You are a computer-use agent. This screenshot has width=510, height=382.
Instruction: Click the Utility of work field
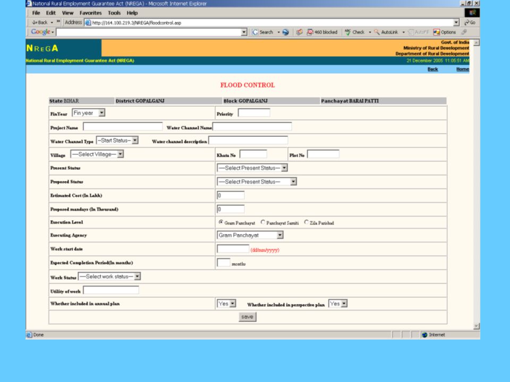[x=111, y=290]
